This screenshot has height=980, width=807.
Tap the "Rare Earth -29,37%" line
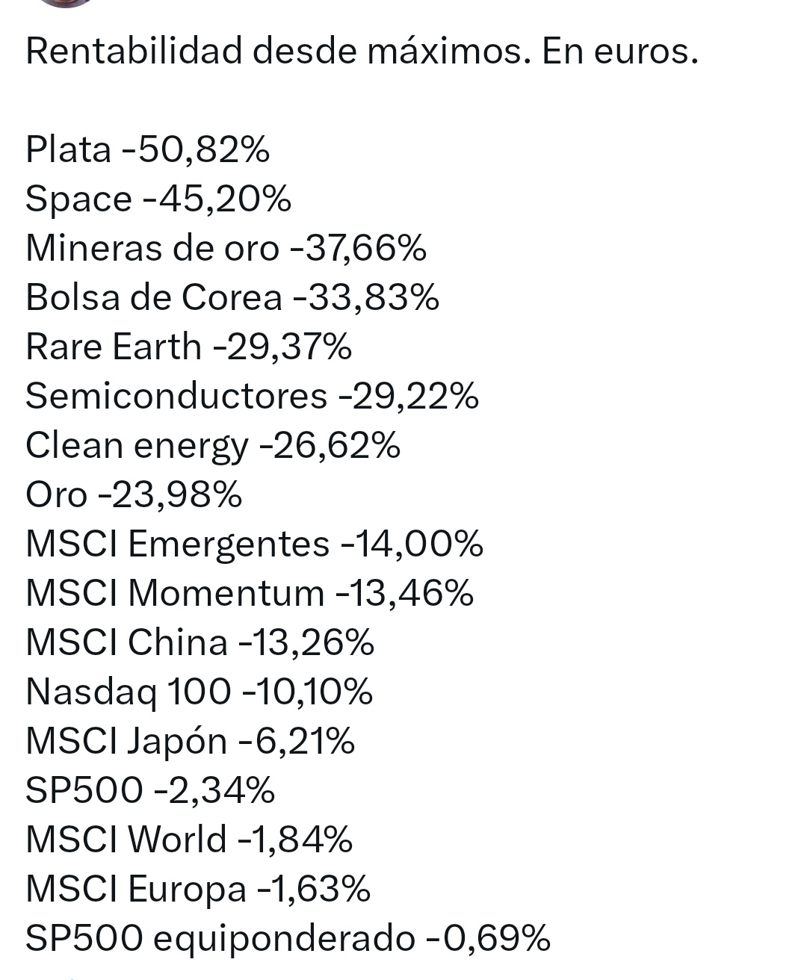click(x=188, y=347)
